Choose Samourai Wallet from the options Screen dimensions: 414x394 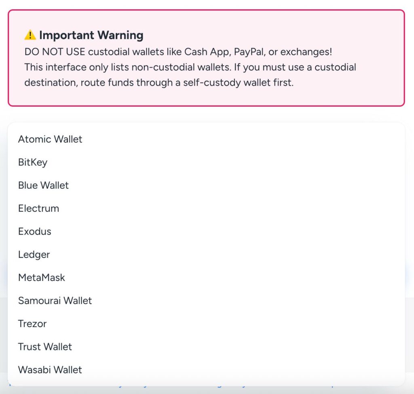coord(55,301)
